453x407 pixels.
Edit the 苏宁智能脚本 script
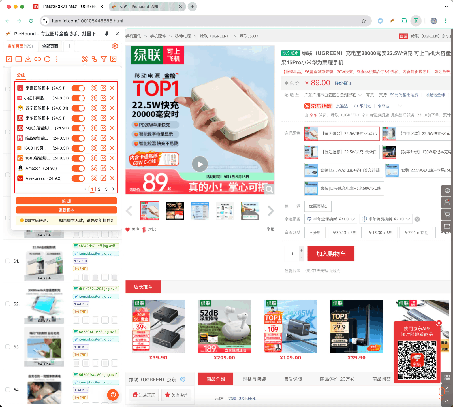point(103,108)
